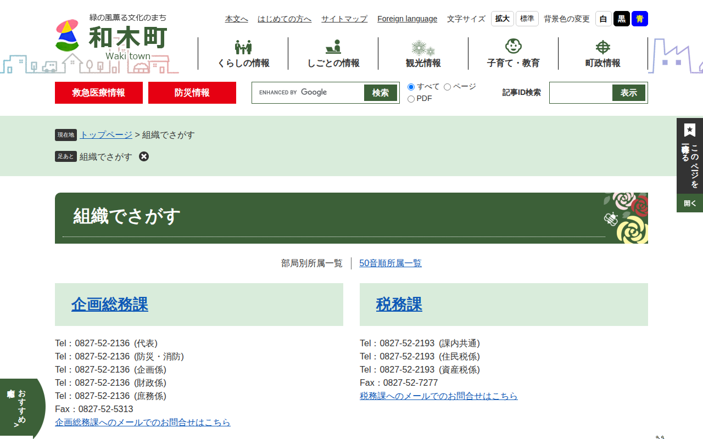Select 部局別所属一覧 tab
703x439 pixels.
312,263
